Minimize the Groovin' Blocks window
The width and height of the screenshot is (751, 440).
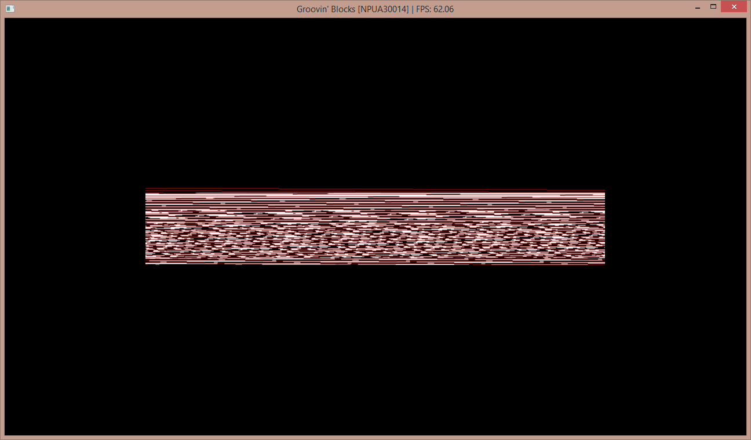pyautogui.click(x=697, y=8)
